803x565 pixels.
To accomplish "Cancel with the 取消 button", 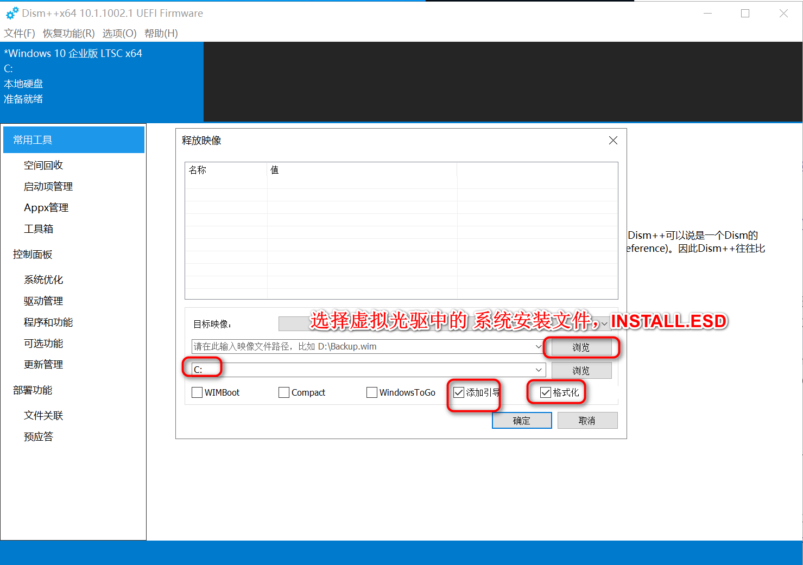I will (587, 421).
